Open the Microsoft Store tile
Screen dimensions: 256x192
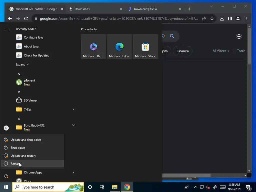[145, 47]
